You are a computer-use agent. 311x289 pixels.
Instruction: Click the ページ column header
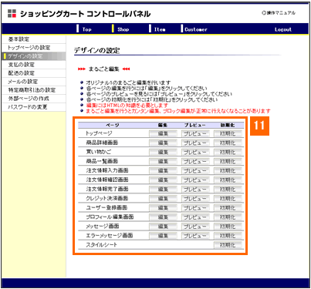click(x=113, y=125)
